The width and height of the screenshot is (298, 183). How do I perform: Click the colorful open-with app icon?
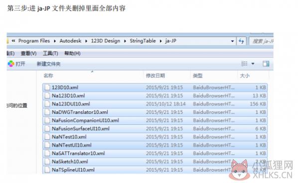point(11,64)
